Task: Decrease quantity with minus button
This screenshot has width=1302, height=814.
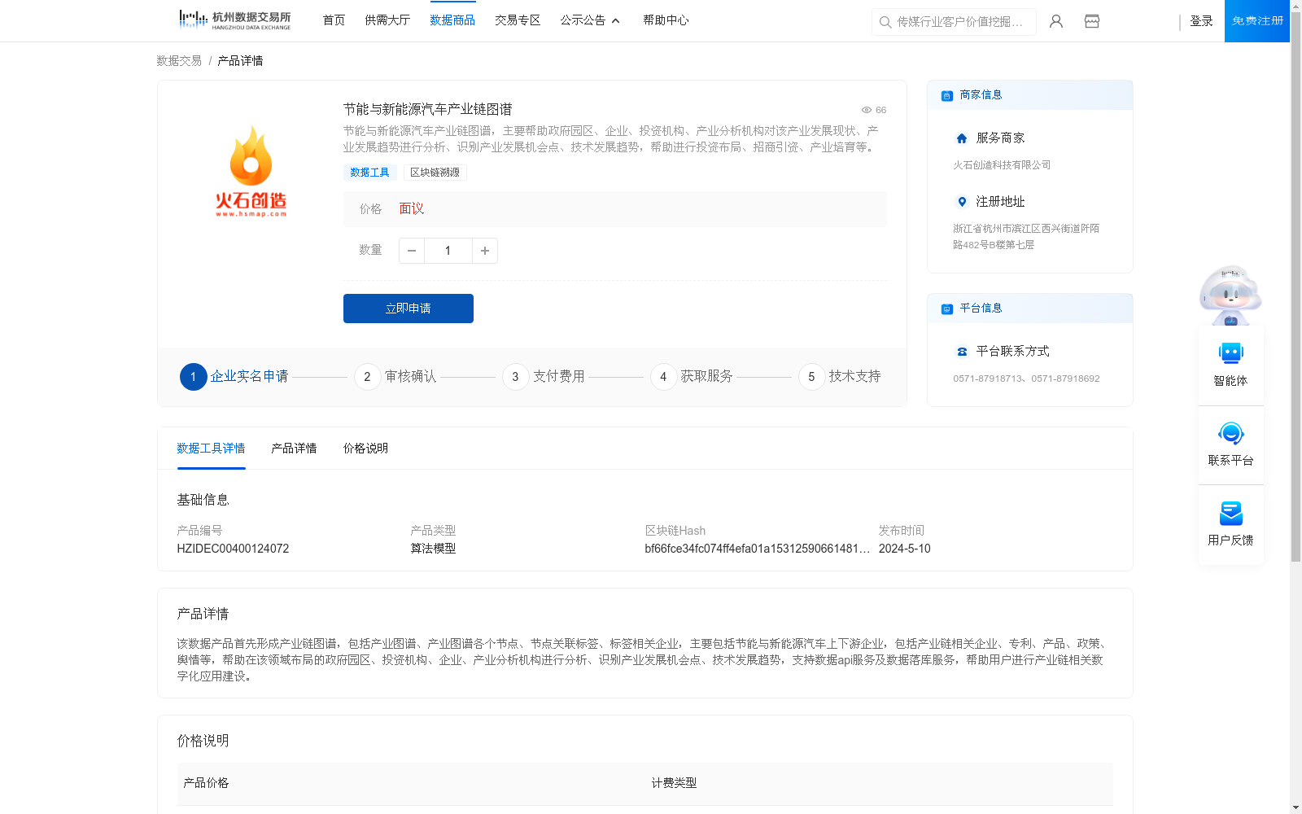Action: [x=412, y=251]
